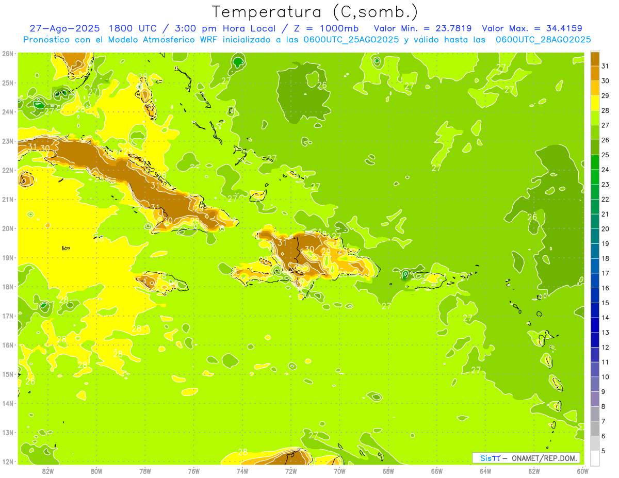Click the gray legend swatch between 7 and 8
Image resolution: width=619 pixels, height=478 pixels.
pos(595,414)
